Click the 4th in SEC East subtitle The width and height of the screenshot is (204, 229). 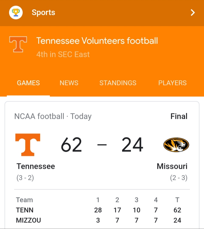63,54
